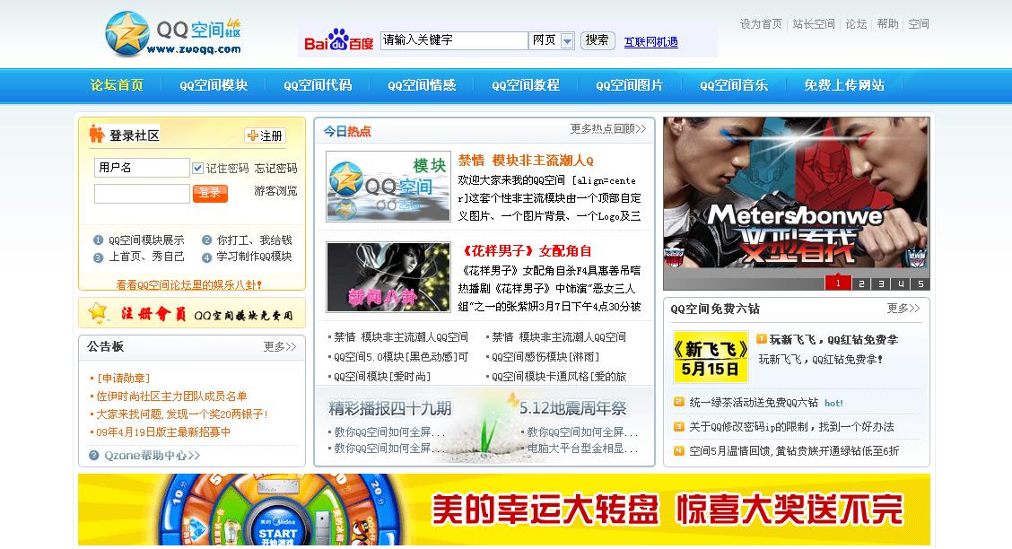Toggle the 记住密码 checkbox
Screen dimensions: 1012x549
pyautogui.click(x=198, y=169)
